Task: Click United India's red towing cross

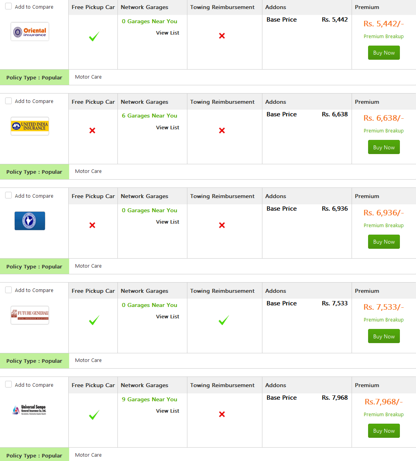Action: coord(222,130)
